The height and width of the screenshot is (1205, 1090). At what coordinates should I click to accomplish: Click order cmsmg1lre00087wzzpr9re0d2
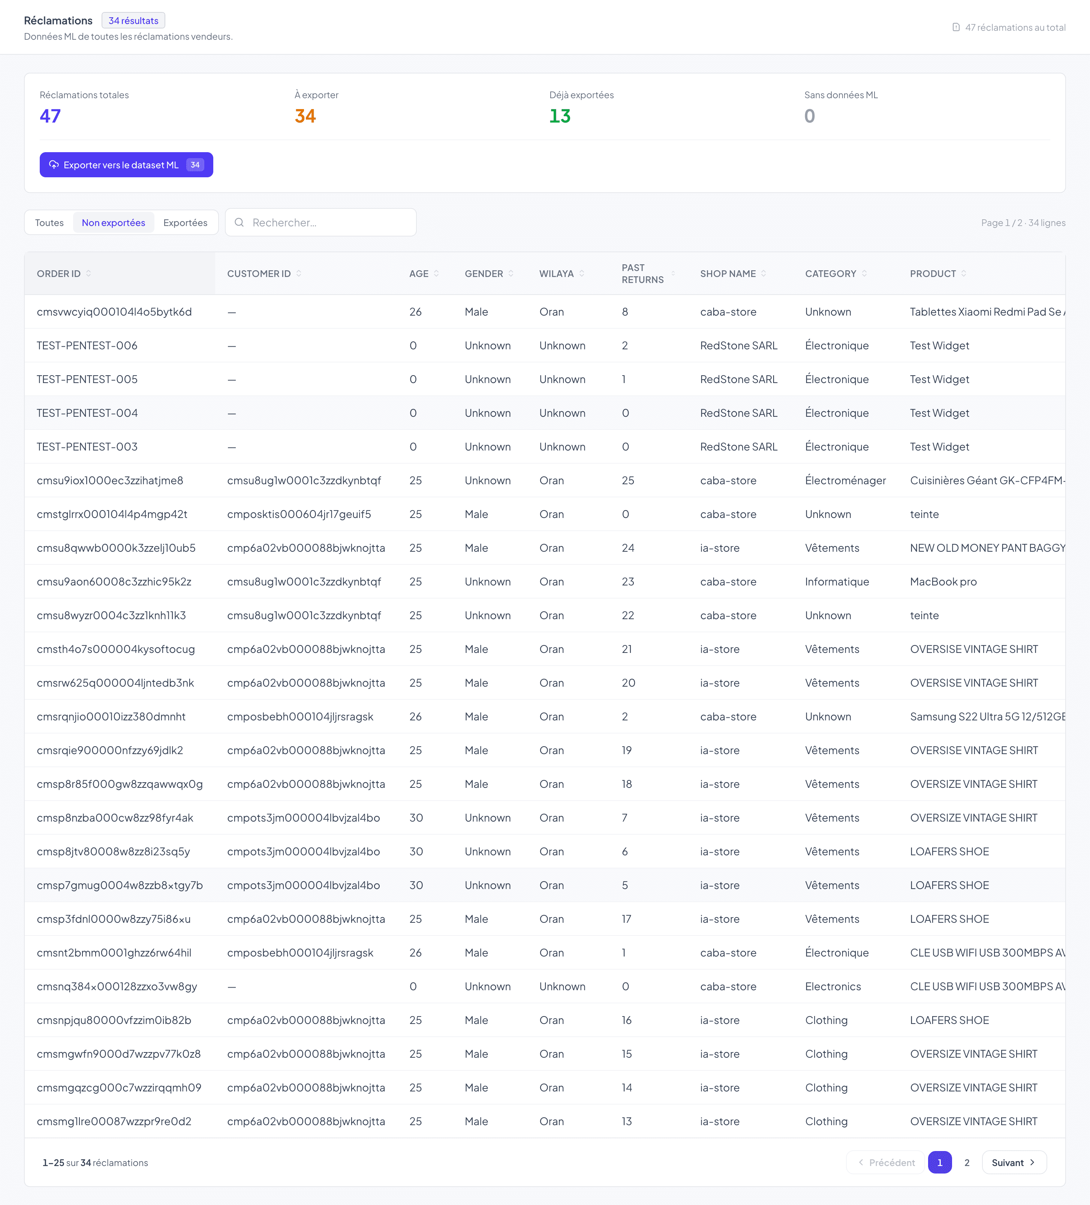[114, 1121]
